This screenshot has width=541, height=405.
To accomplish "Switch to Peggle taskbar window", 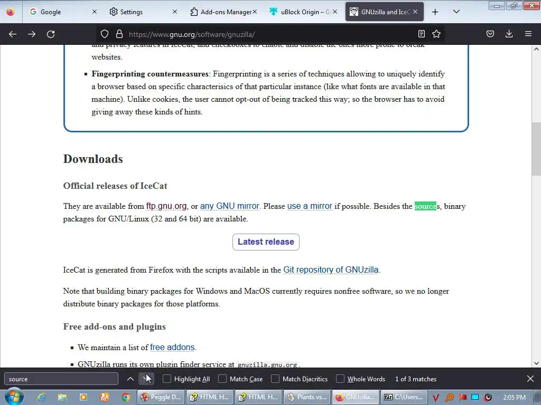I will (161, 397).
